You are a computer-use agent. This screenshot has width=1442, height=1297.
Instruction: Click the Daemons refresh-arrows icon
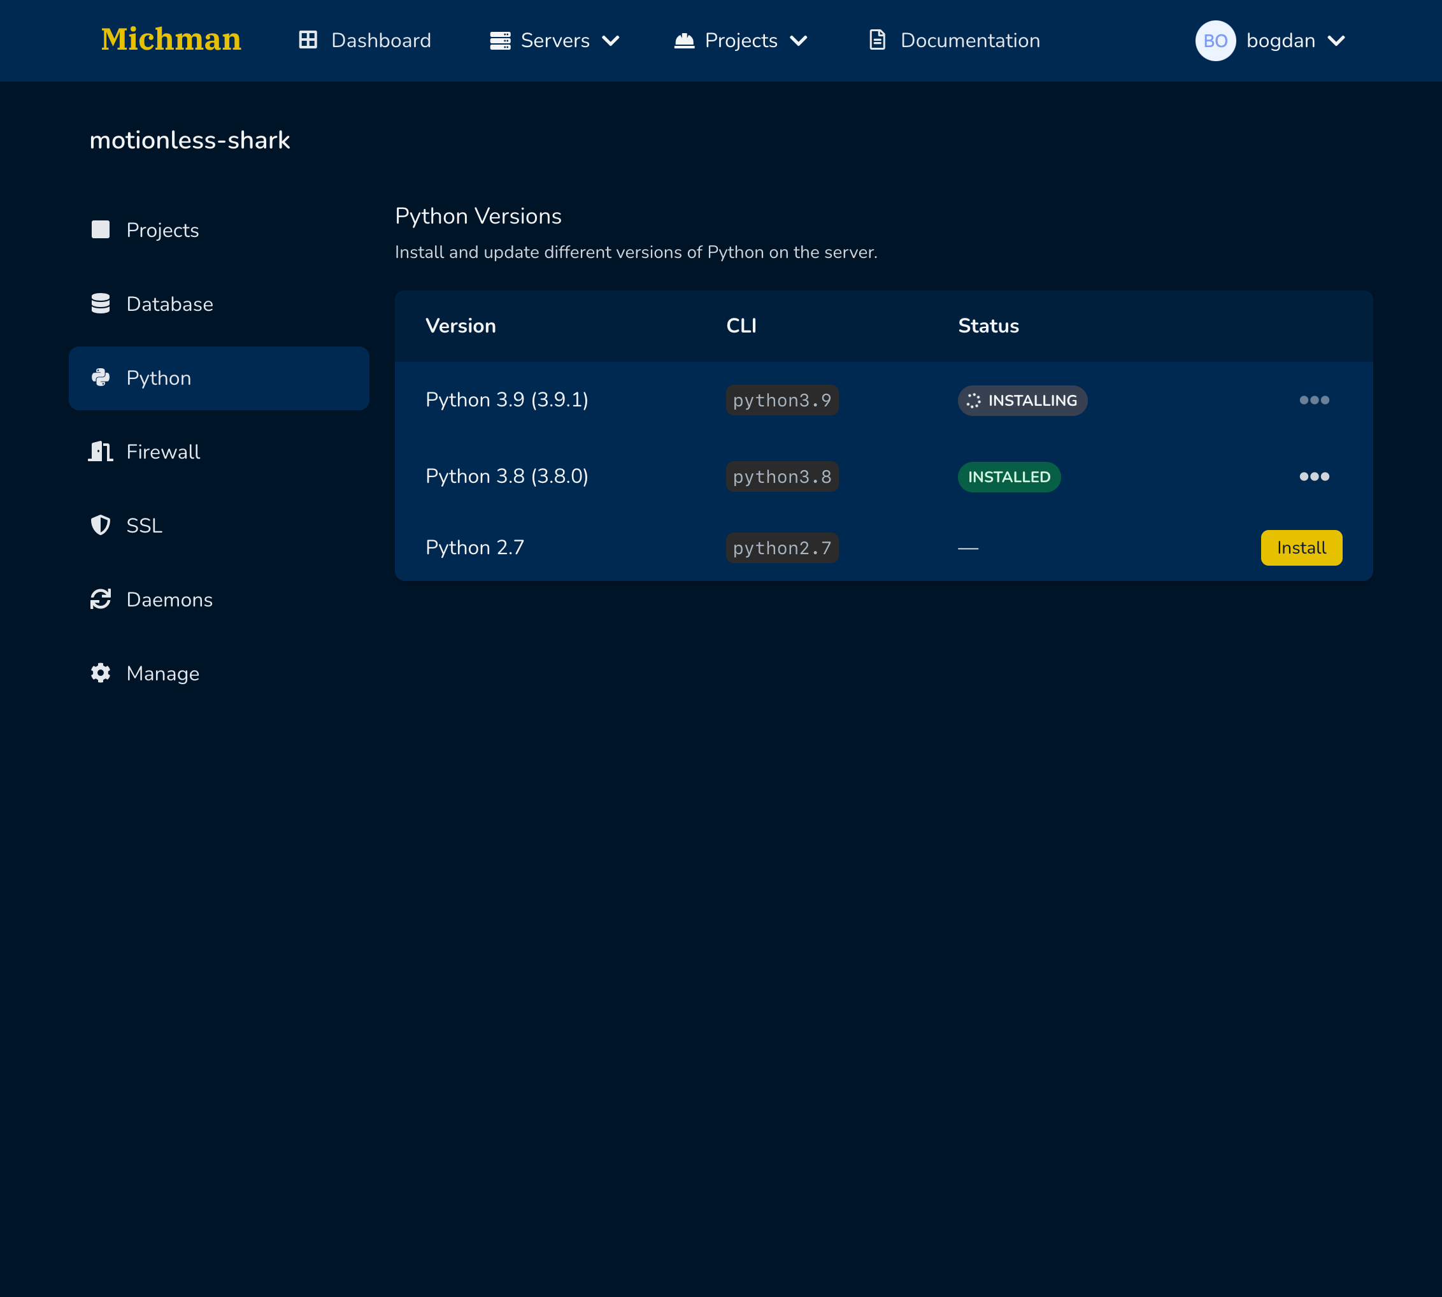click(x=101, y=599)
